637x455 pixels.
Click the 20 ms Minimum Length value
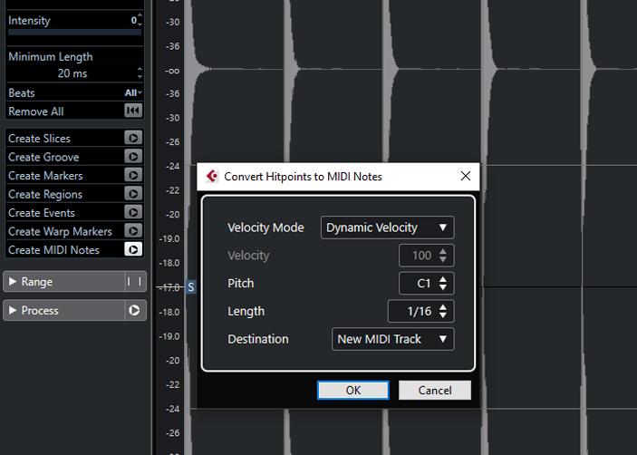coord(72,73)
